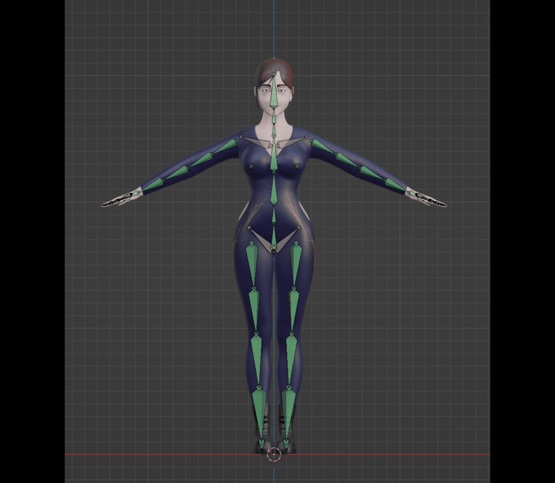The height and width of the screenshot is (483, 555).
Task: Click the lower abdomen spine bone
Action: (275, 211)
